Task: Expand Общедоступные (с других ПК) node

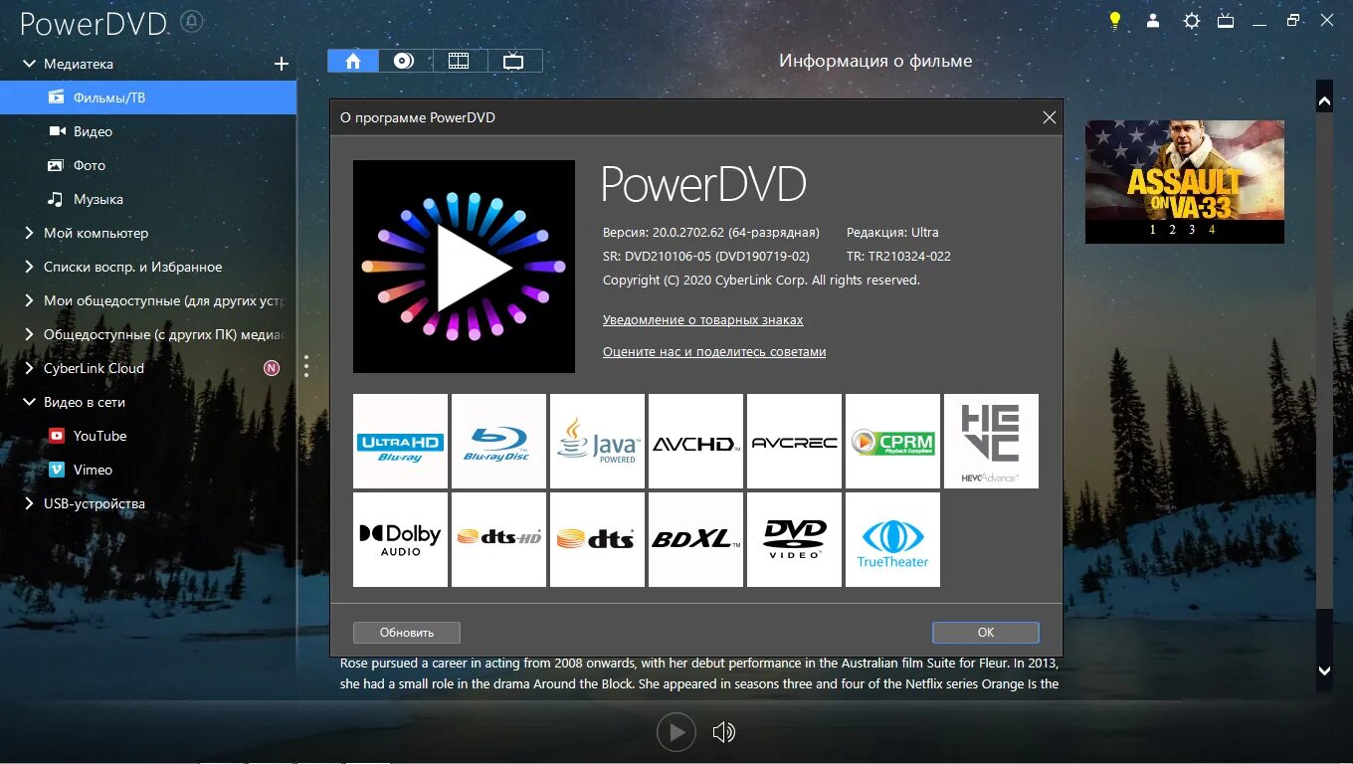Action: point(28,334)
